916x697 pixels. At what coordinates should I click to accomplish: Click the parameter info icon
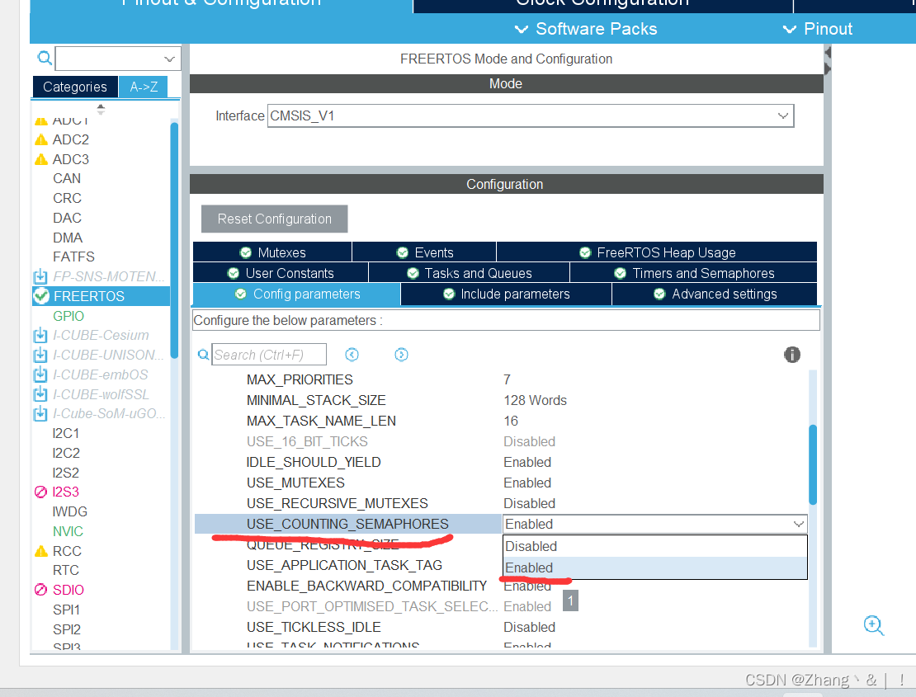(791, 355)
